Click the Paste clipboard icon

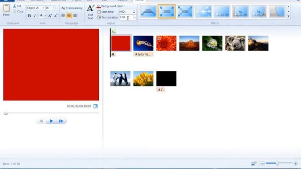tap(6, 8)
